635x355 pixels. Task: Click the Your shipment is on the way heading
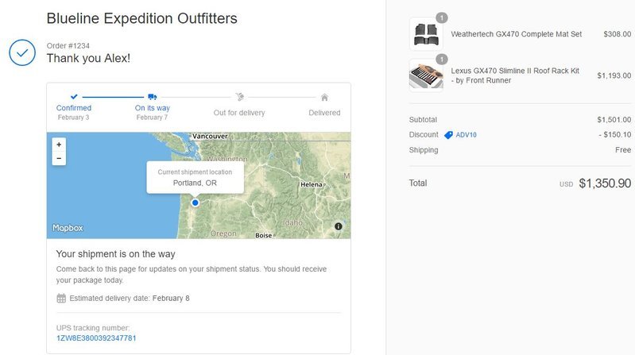tap(115, 254)
